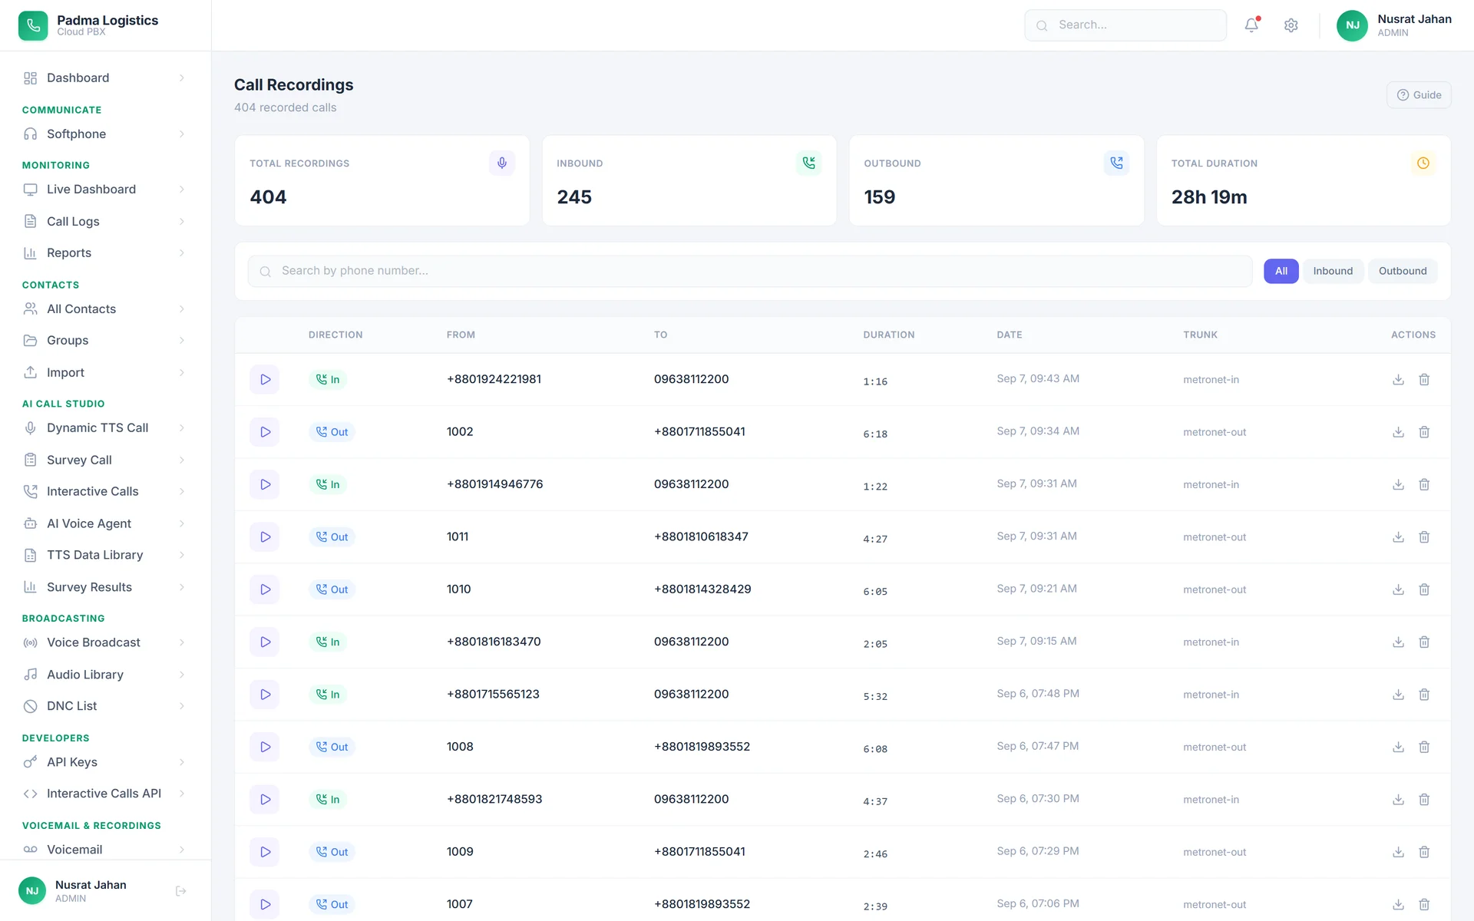Click the Out badge for extension 1009
Screen dimensions: 1474x921
pyautogui.click(x=332, y=852)
